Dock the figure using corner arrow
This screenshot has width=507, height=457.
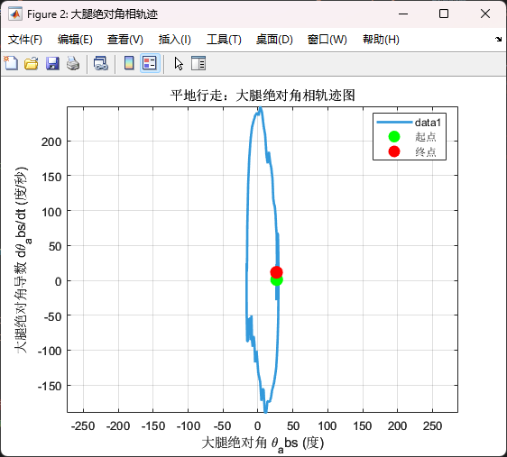click(498, 40)
